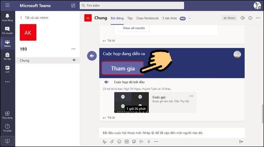Click the new chat compose icon
This screenshot has height=147, width=264.
pyautogui.click(x=73, y=6)
